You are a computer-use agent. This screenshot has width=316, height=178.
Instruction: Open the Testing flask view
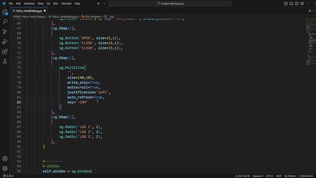click(5, 61)
